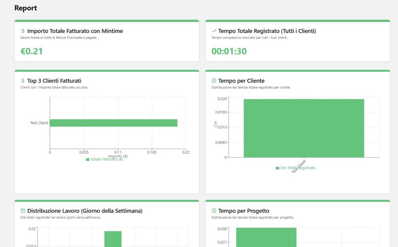Viewport: 398px width, 247px height.
Task: Click the Totale Fatturato (€) legend text
Action: coord(106,159)
